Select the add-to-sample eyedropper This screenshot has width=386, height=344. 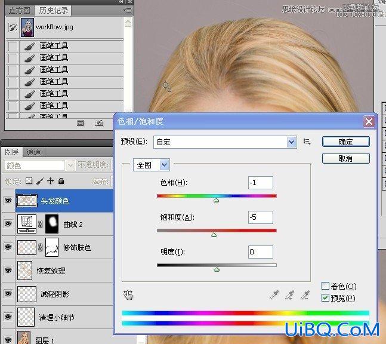point(290,294)
